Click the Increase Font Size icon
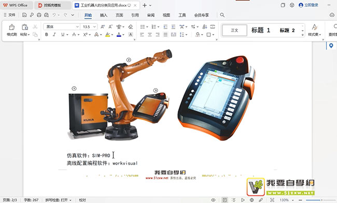The height and width of the screenshot is (203, 337). point(103,26)
